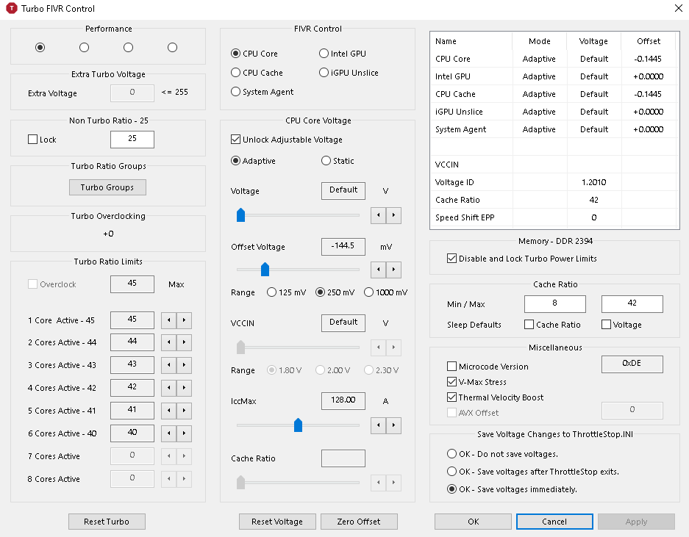The height and width of the screenshot is (537, 689).
Task: Click Voltage right arrow stepper
Action: (394, 215)
